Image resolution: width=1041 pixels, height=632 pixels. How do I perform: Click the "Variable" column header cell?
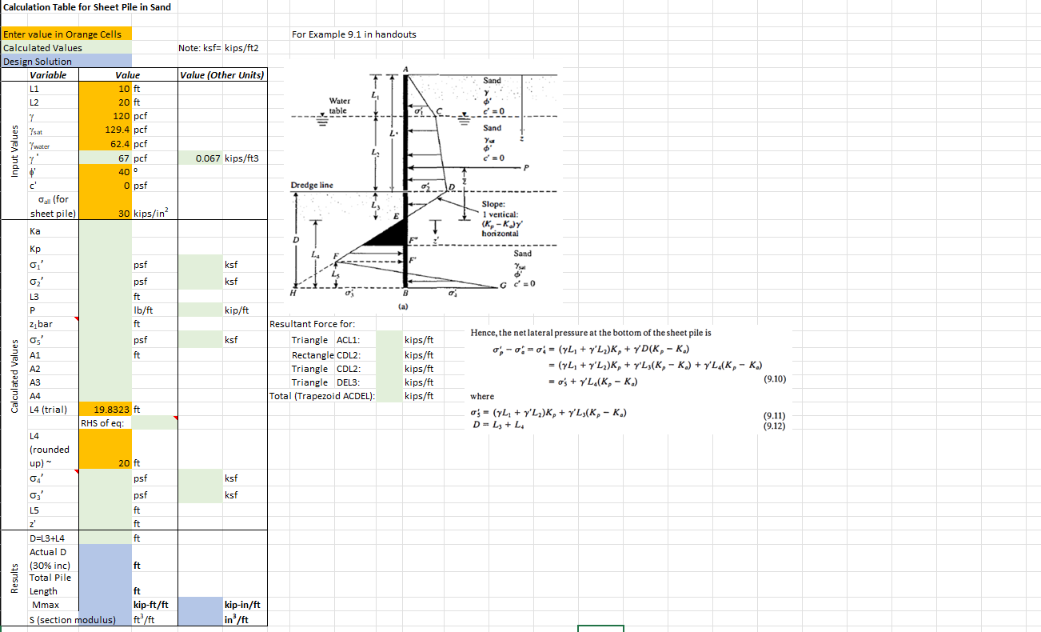(x=53, y=75)
